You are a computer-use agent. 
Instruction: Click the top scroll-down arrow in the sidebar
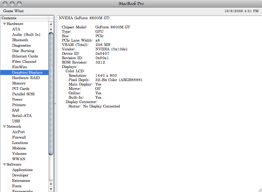tap(51, 29)
